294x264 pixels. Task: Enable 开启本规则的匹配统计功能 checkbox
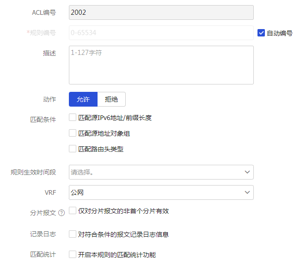click(73, 254)
